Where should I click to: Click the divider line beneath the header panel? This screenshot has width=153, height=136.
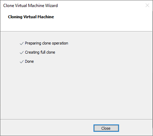(76, 31)
